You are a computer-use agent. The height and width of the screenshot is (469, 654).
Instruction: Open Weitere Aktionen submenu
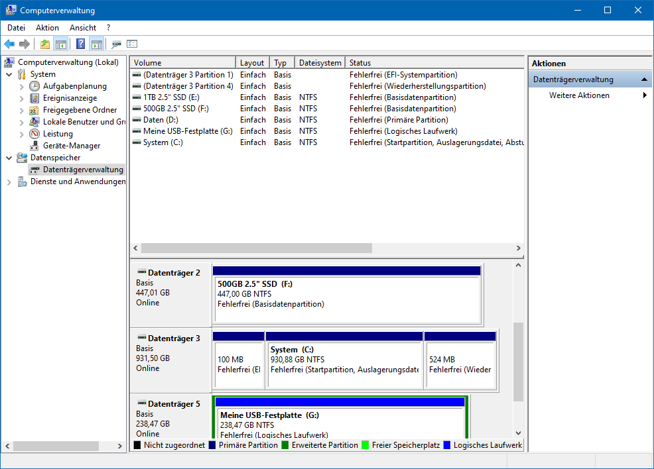point(590,95)
